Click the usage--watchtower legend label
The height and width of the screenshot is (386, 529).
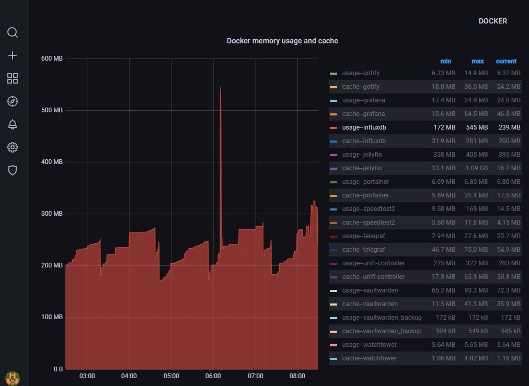click(369, 345)
